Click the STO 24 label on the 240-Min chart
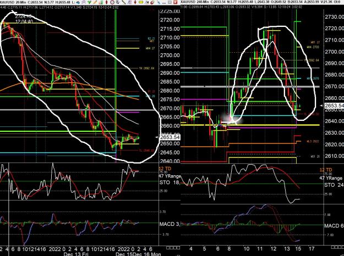The height and width of the screenshot is (256, 344). [334, 185]
